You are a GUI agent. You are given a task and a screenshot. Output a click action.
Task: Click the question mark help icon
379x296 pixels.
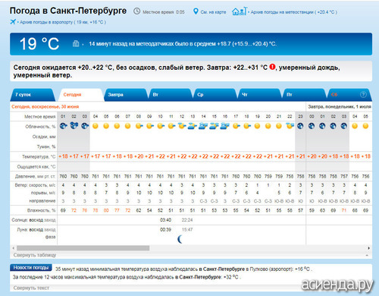363,95
